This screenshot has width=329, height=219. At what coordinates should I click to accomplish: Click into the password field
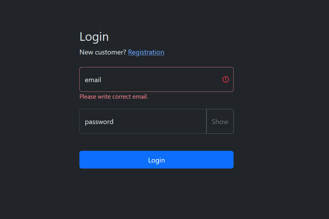click(143, 121)
